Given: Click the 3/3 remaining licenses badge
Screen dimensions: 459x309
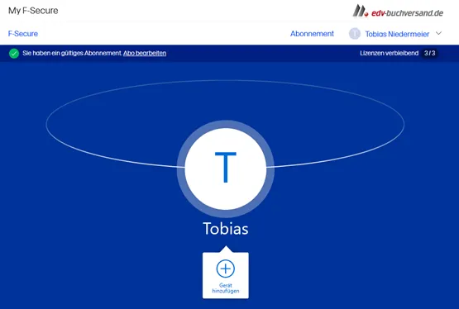Looking at the screenshot, I should click(429, 53).
